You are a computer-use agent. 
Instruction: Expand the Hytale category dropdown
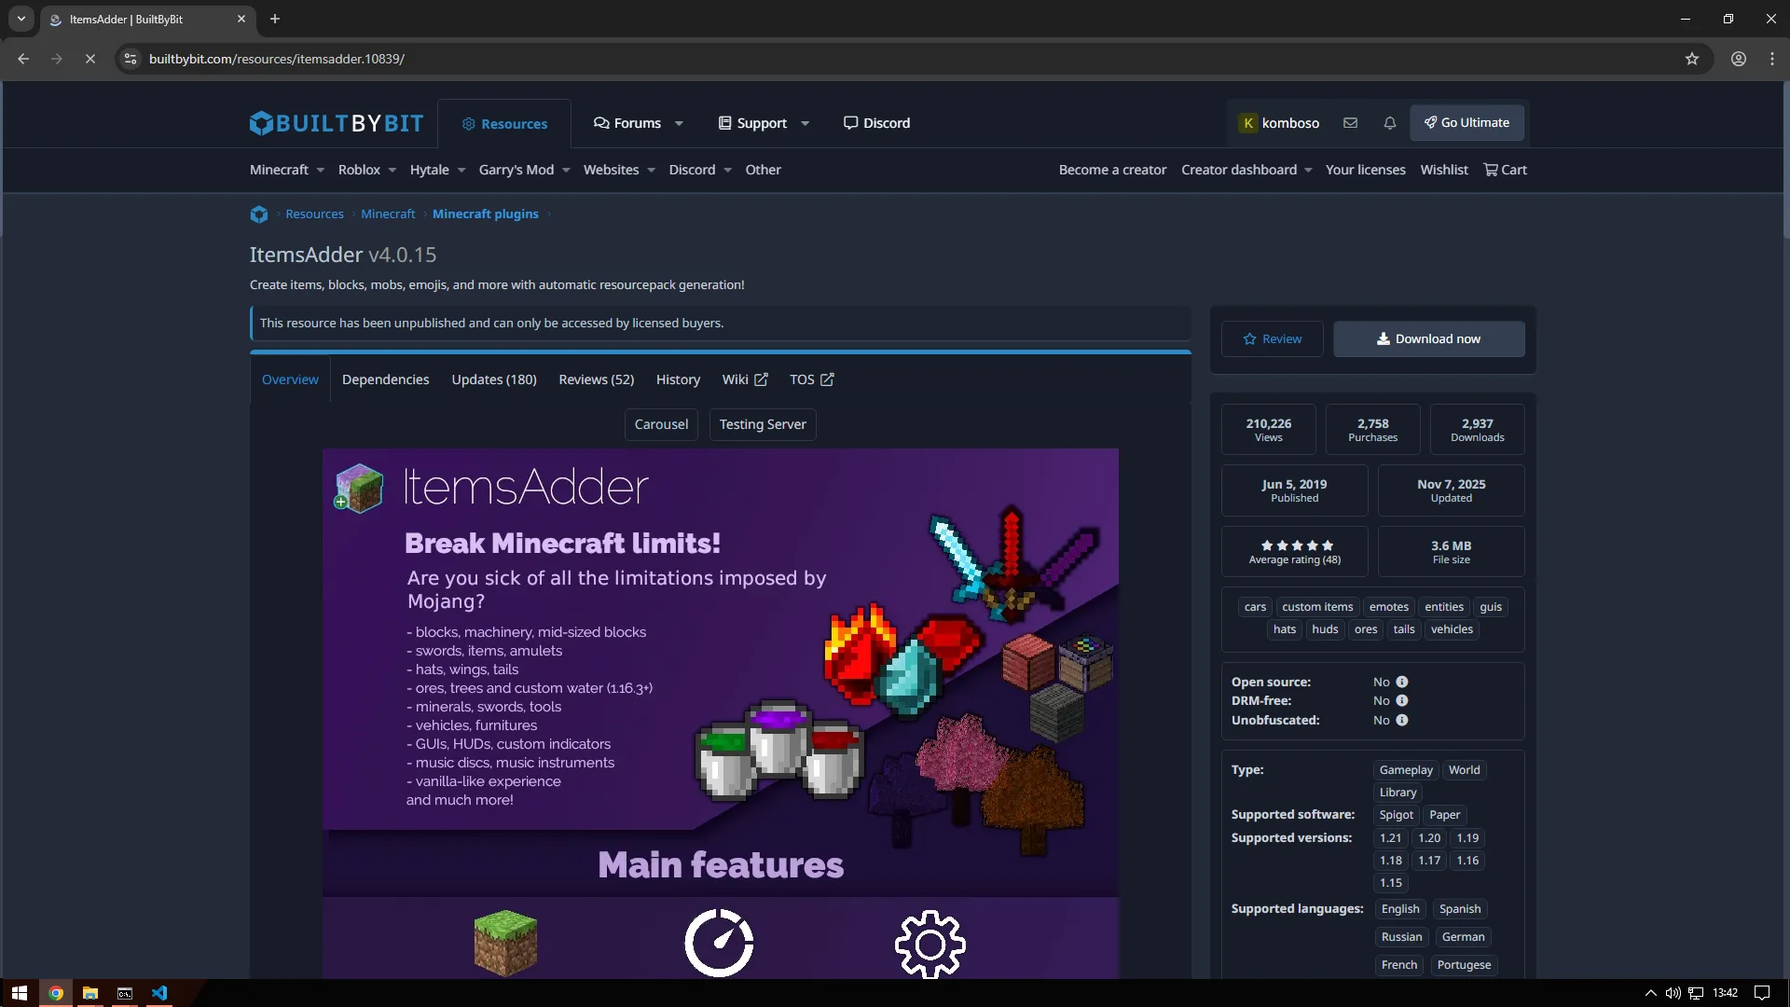461,171
